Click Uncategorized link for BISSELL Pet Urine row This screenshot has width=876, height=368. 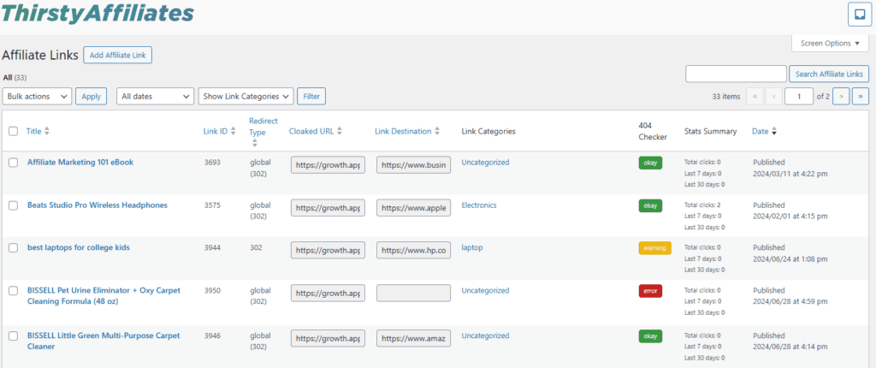[485, 290]
